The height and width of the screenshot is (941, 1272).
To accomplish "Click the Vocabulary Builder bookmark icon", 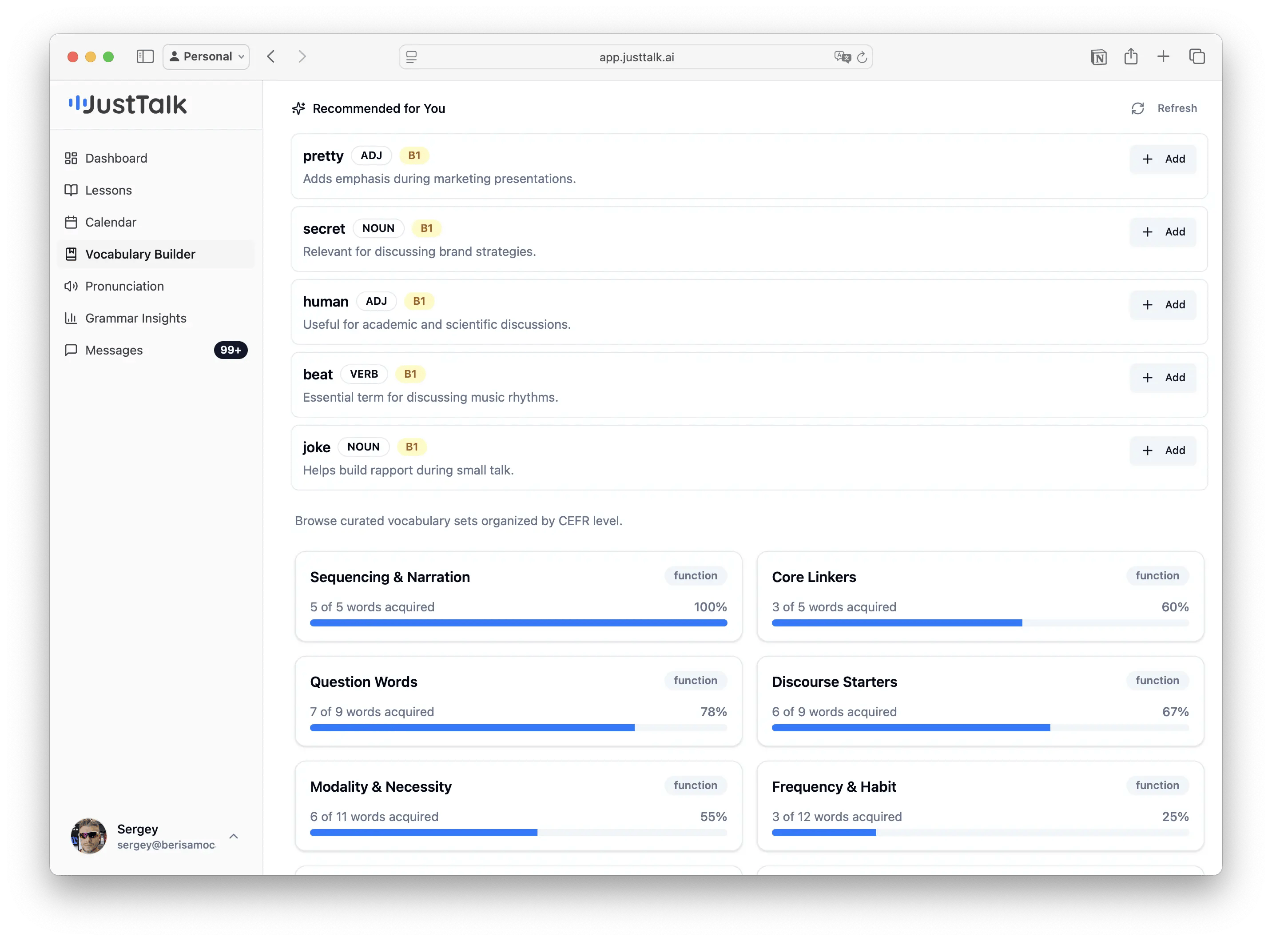I will coord(71,254).
